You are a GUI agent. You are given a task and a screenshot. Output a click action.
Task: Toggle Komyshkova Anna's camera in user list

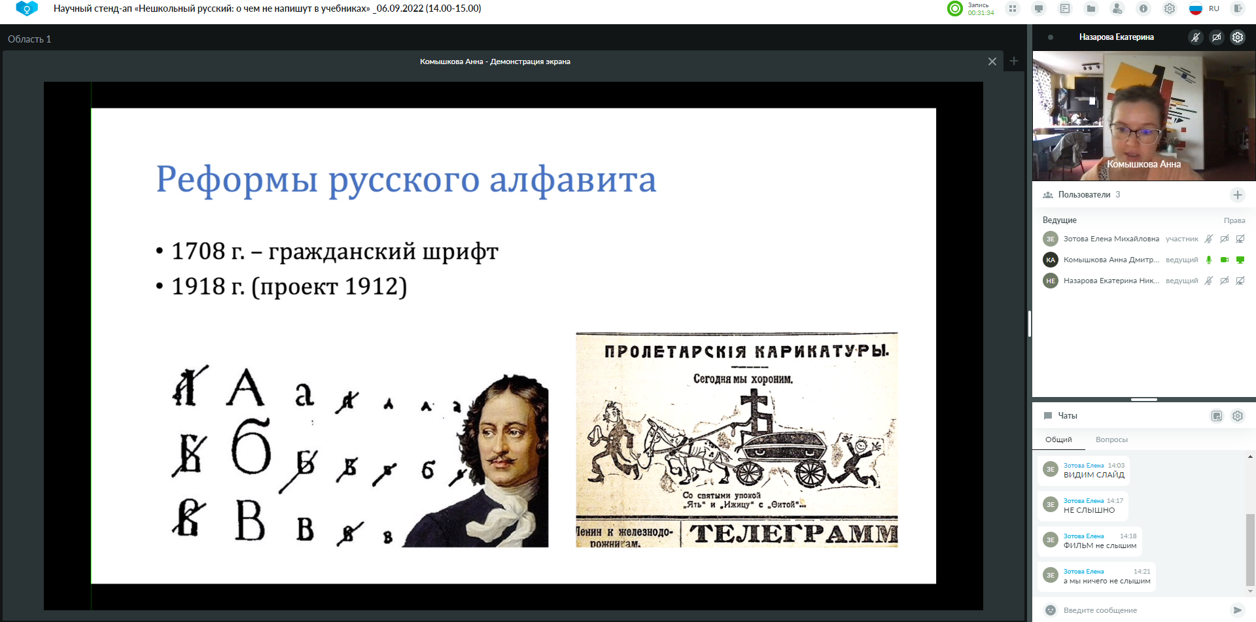[x=1225, y=260]
